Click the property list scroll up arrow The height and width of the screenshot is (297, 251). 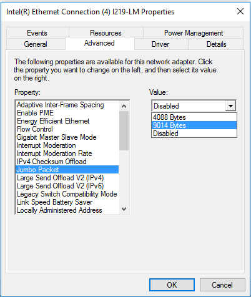click(124, 106)
